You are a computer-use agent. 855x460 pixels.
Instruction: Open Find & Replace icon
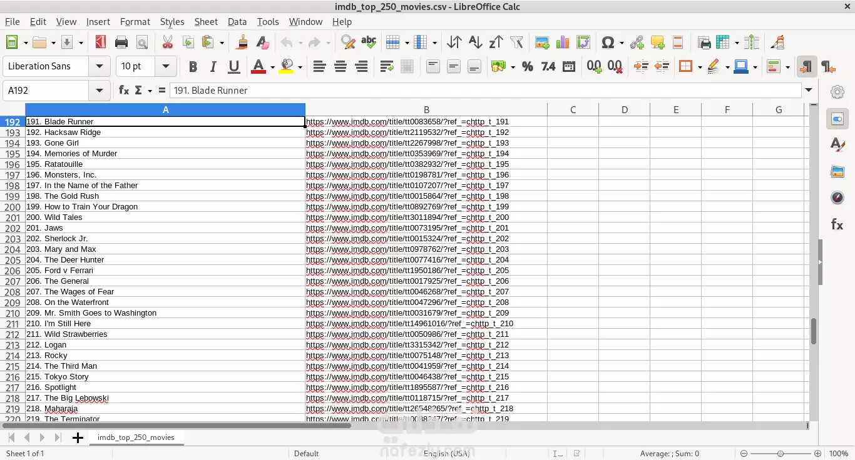pos(348,42)
